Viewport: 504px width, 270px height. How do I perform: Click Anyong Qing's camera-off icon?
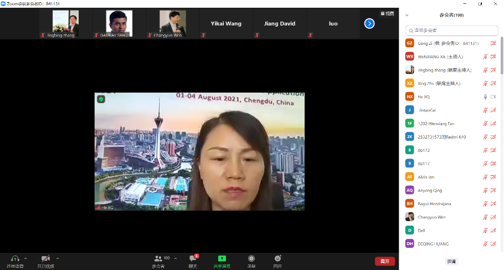[x=493, y=191]
